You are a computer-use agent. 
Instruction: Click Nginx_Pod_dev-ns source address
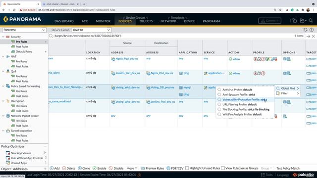point(127,59)
